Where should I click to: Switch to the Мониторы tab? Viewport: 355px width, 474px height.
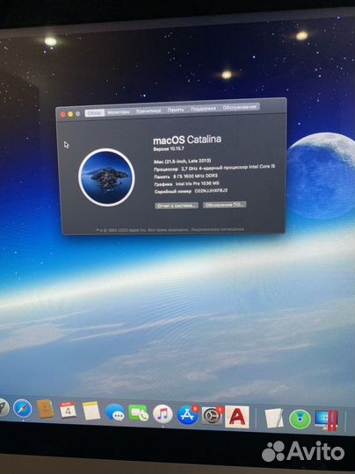click(x=119, y=111)
